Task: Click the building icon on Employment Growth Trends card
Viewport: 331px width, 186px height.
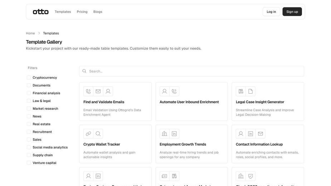Action: (x=165, y=134)
